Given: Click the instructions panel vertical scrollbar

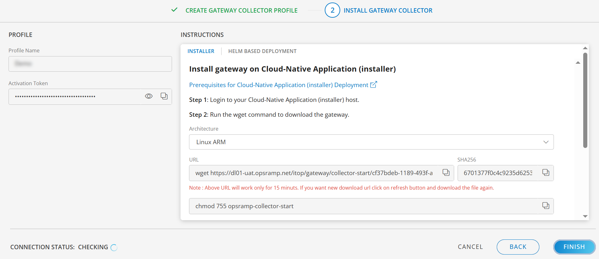Looking at the screenshot, I should point(585,101).
